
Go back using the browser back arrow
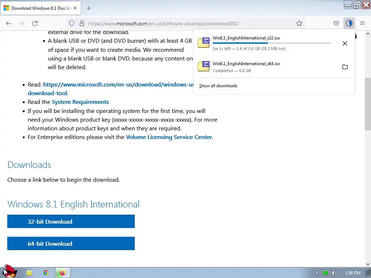[9, 24]
